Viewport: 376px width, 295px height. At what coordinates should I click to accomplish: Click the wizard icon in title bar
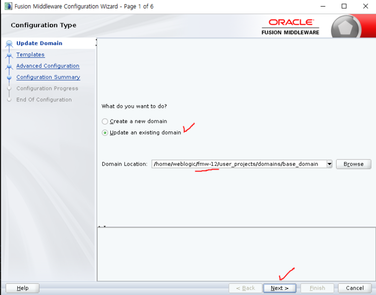coord(8,6)
